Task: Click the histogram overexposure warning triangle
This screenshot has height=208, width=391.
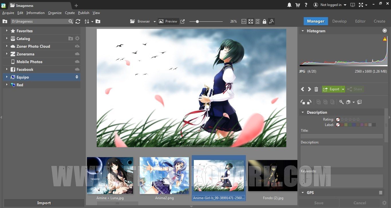Action: (385, 39)
